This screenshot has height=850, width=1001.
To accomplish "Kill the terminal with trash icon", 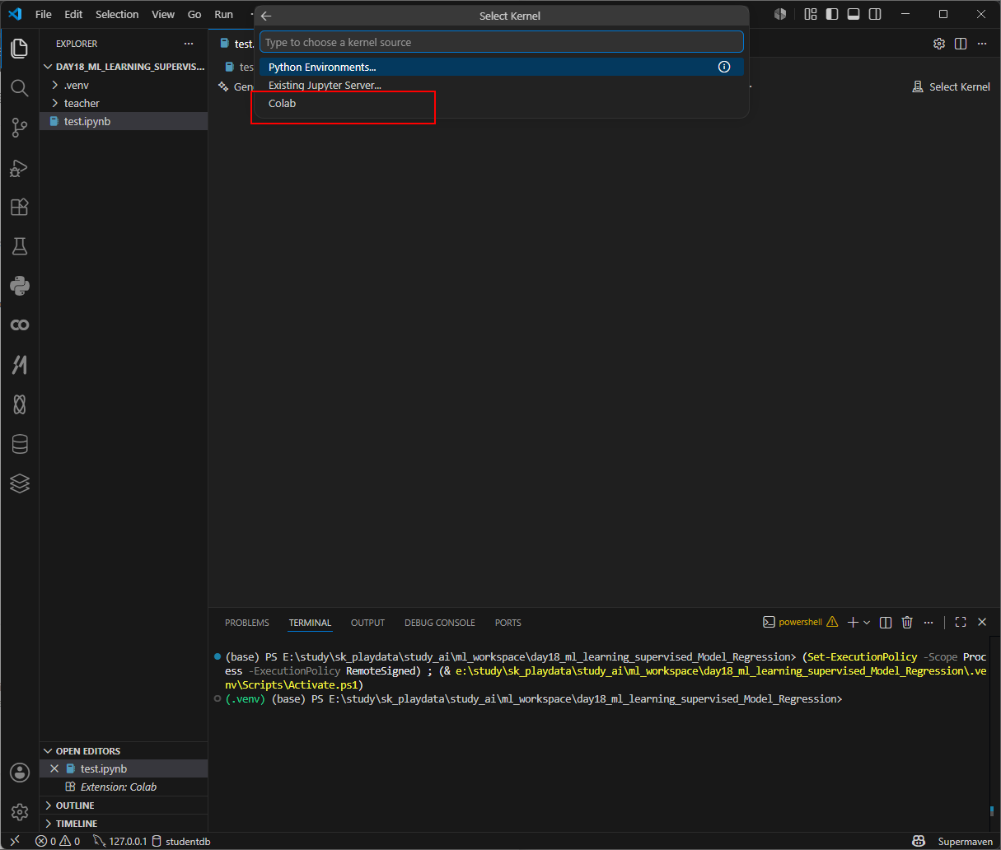I will [907, 623].
